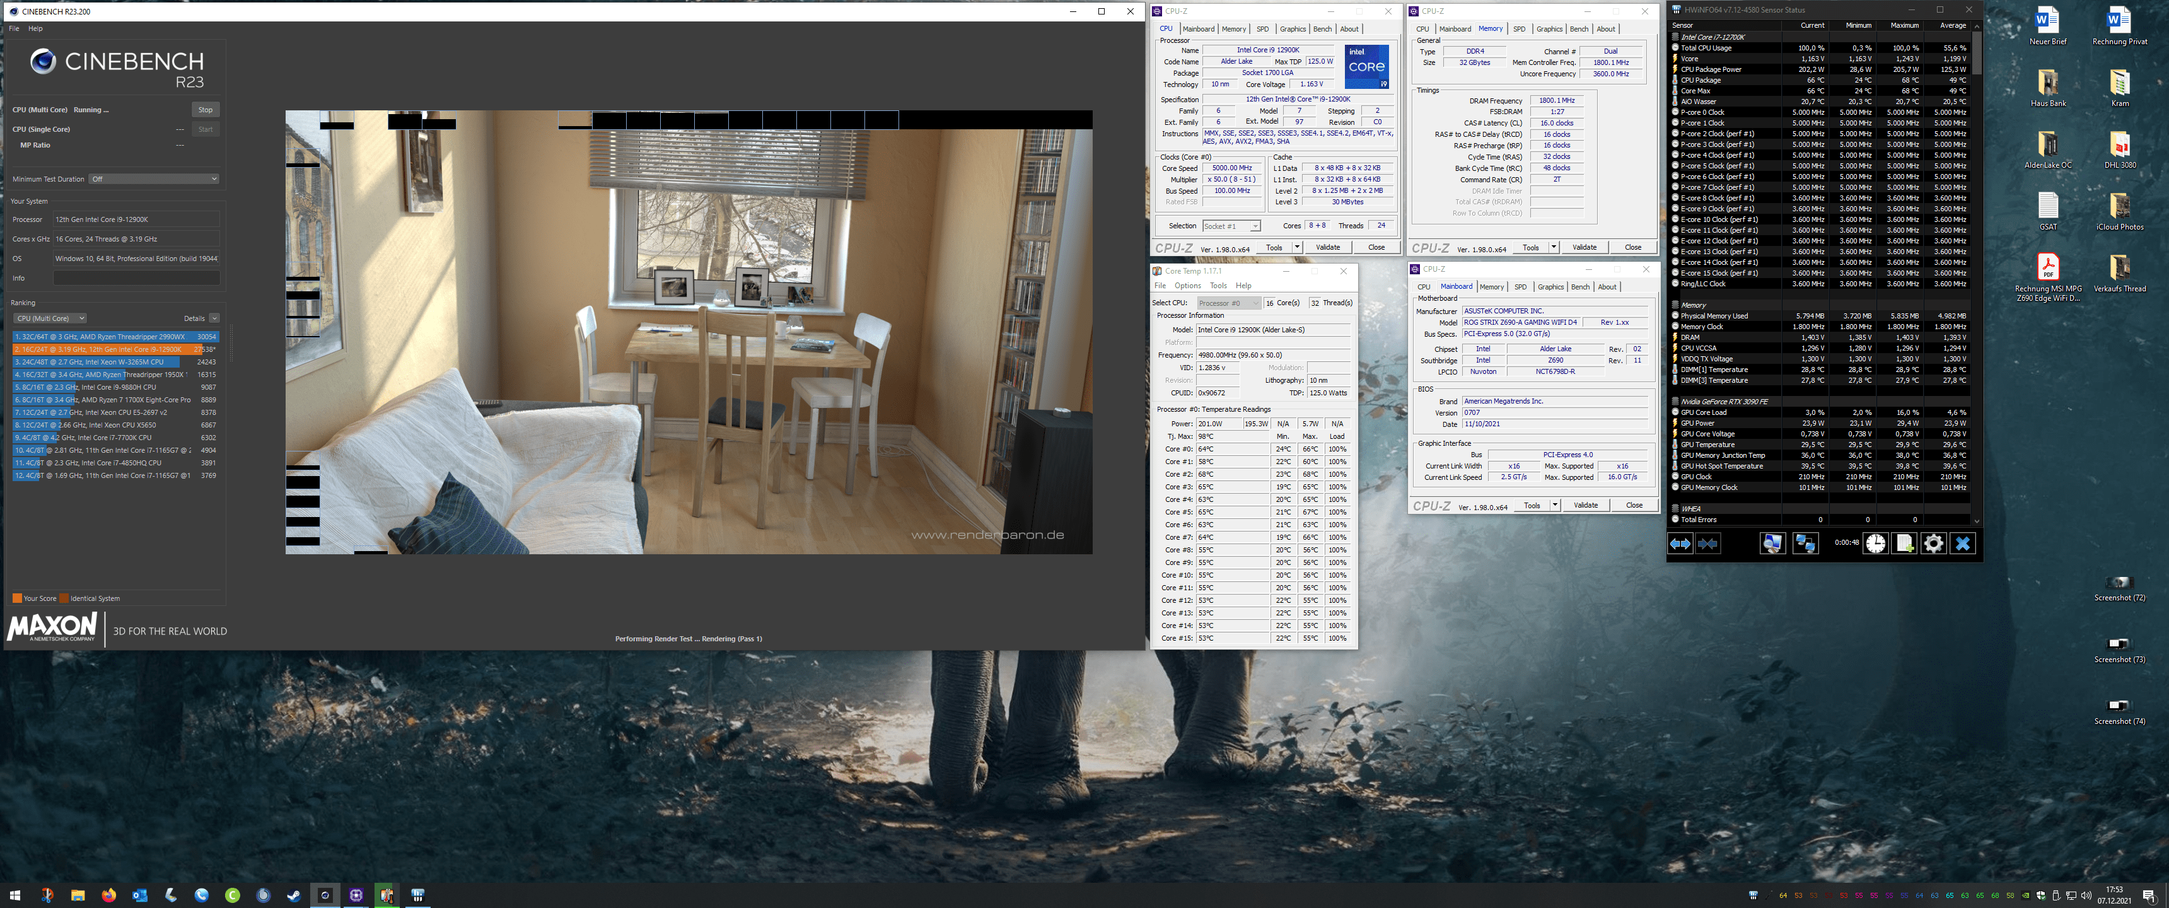Screen dimensions: 2169x908
Task: Open Steam from taskbar
Action: [294, 895]
